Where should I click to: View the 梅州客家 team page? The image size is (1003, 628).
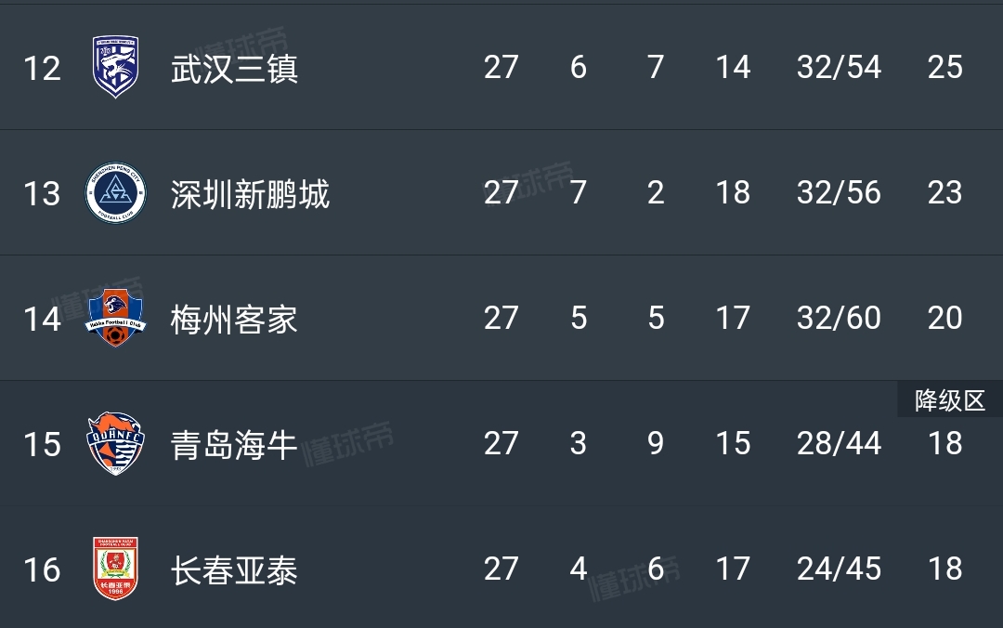(x=234, y=320)
